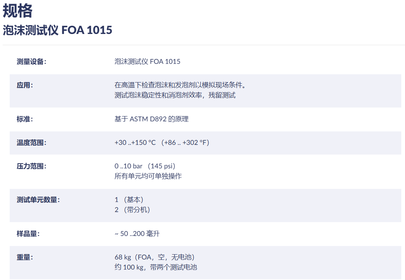Click the 1（基本）unit count line

pos(129,200)
